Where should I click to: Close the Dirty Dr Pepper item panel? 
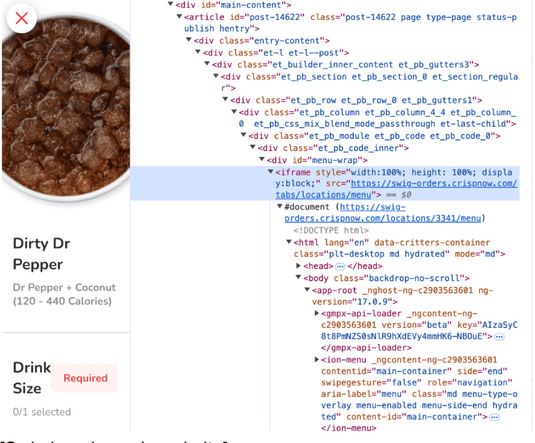click(22, 18)
